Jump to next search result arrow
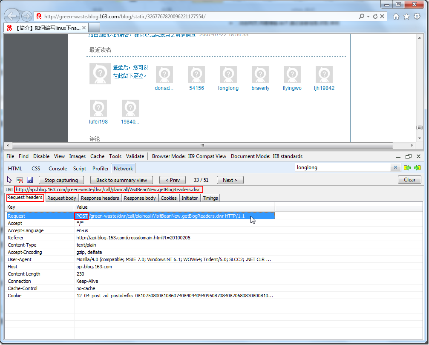The height and width of the screenshot is (345, 429). [417, 168]
